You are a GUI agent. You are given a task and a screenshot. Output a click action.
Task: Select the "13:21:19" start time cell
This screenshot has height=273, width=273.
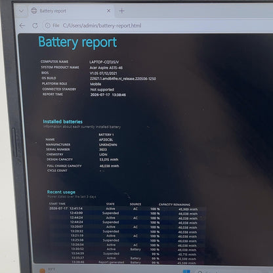coord(77,236)
